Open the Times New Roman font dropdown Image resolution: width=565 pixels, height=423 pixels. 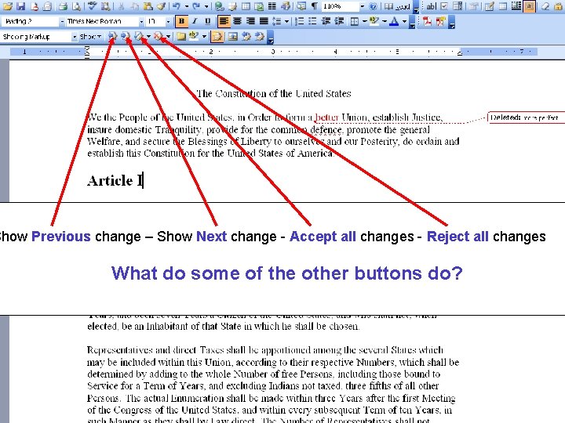pyautogui.click(x=141, y=22)
